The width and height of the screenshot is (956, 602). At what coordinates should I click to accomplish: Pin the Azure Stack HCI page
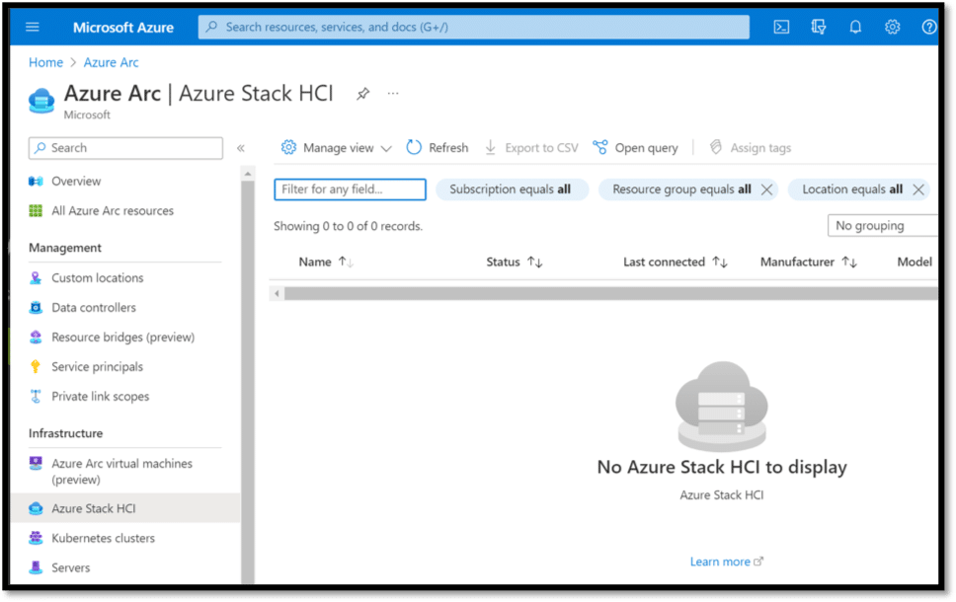[362, 93]
